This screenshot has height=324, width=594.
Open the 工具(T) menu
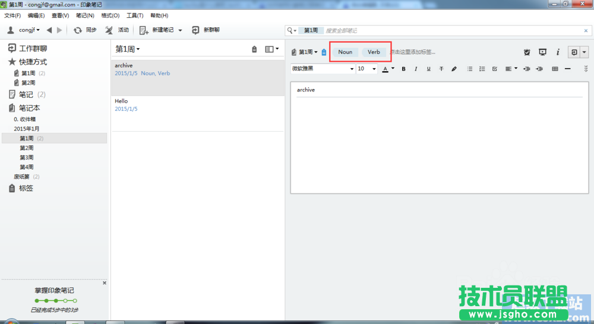click(135, 15)
